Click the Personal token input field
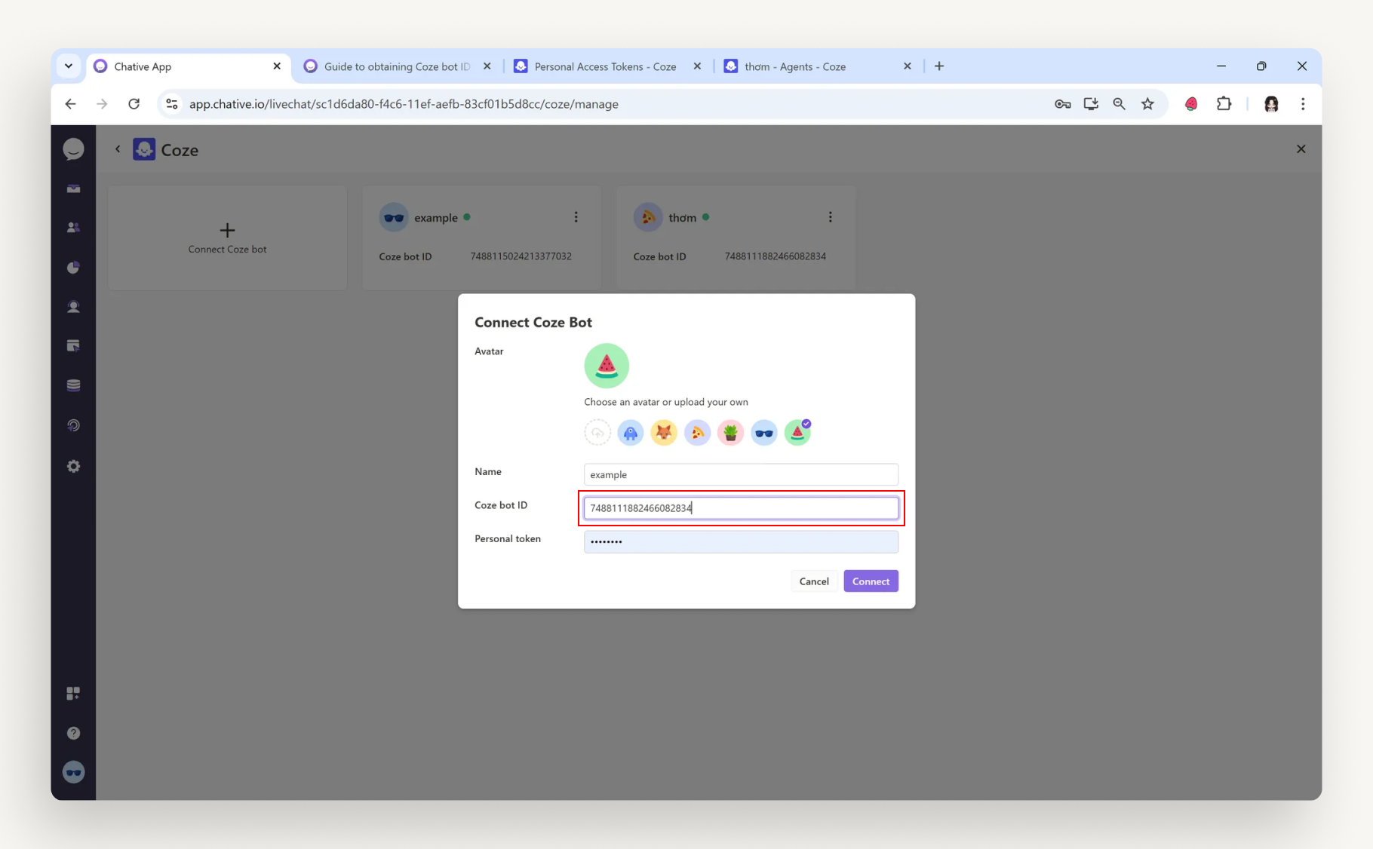This screenshot has width=1373, height=849. coord(740,541)
